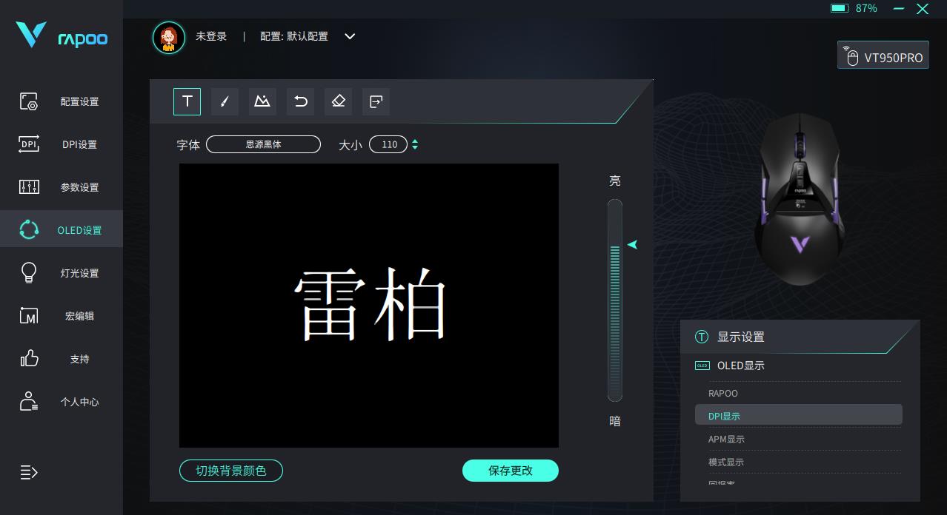The width and height of the screenshot is (947, 515).
Task: Select the Brush drawing tool
Action: coord(225,101)
